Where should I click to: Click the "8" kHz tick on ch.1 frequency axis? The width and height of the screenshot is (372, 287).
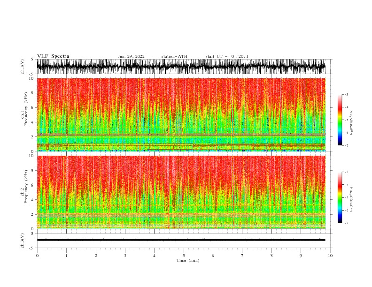[33, 93]
